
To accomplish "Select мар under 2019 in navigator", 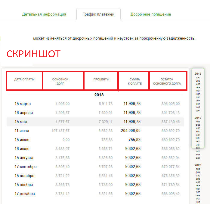I will click(x=198, y=128).
